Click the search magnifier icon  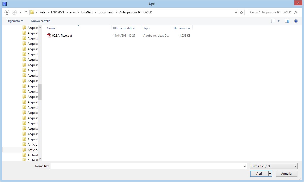tap(295, 12)
